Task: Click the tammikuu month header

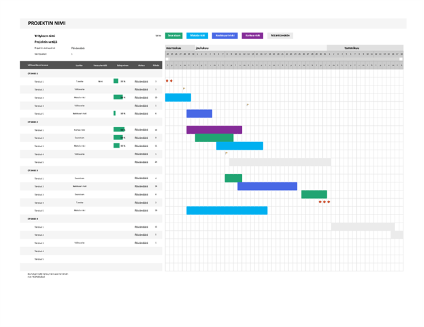Action: 352,48
